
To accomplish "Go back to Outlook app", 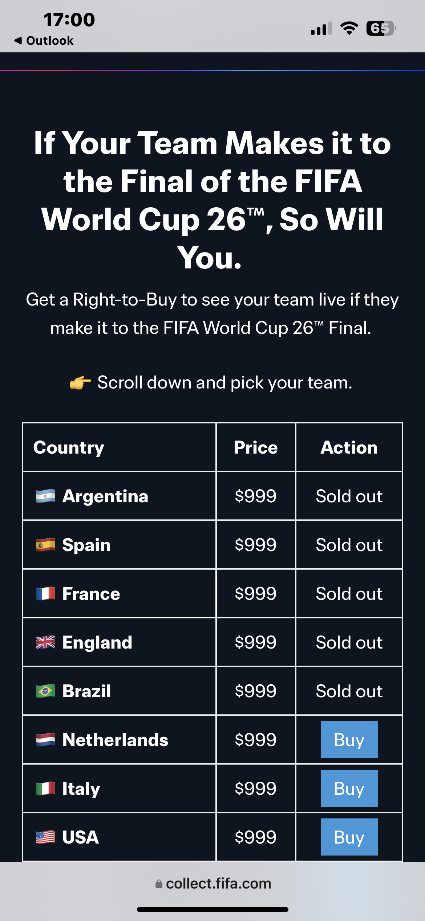I will [x=44, y=40].
